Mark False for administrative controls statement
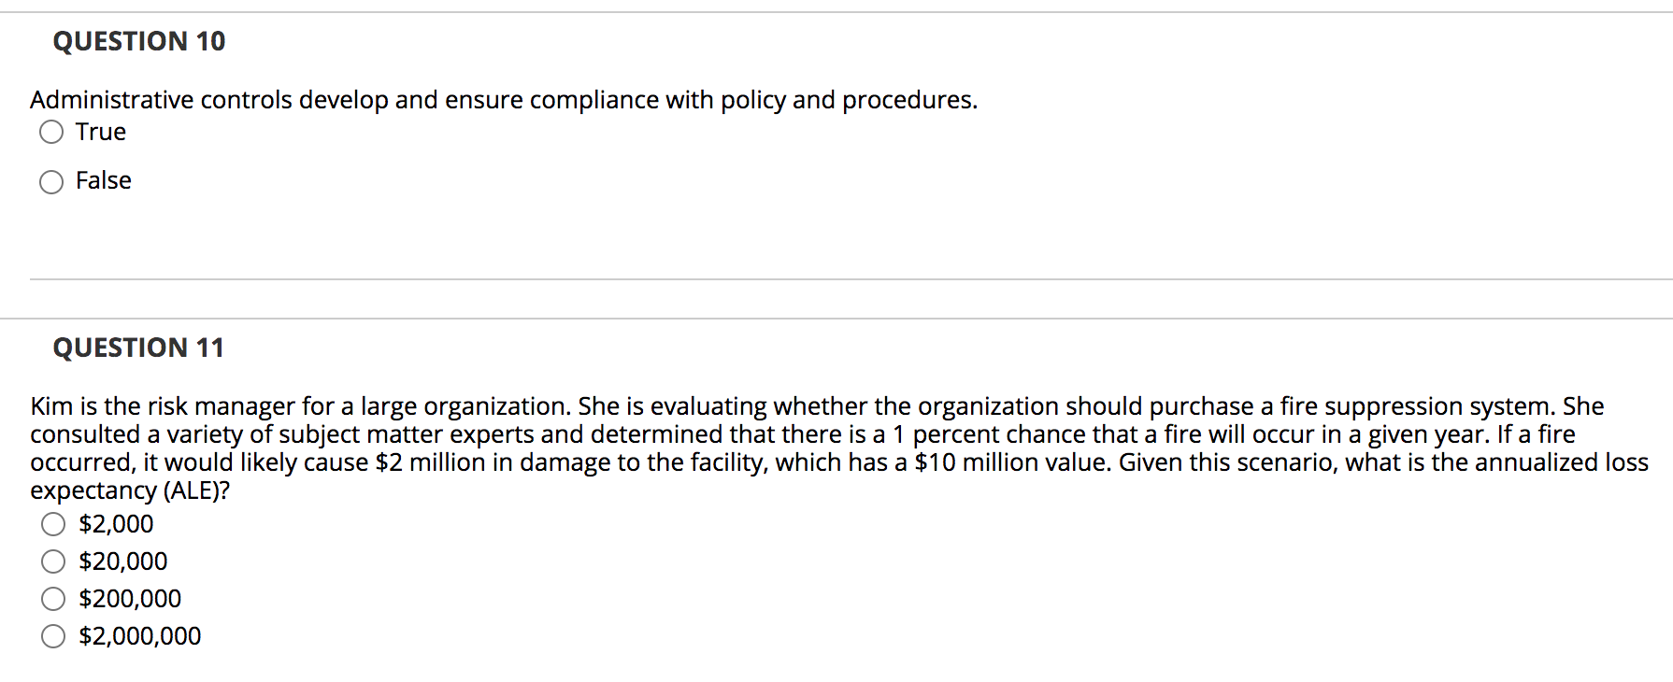 pos(51,181)
